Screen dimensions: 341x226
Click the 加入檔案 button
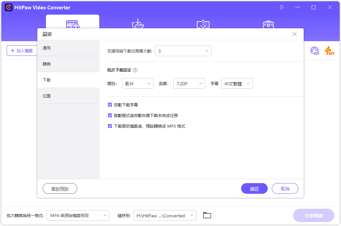(x=22, y=51)
